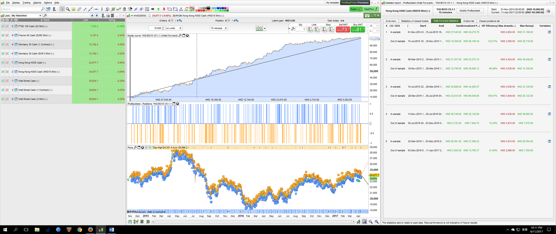
Task: Select the text annotation tool
Action: (x=147, y=9)
